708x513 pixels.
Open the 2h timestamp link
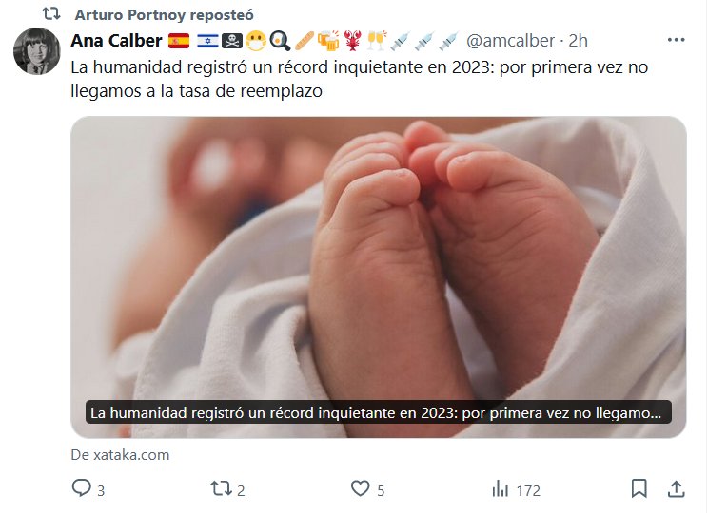[x=578, y=41]
